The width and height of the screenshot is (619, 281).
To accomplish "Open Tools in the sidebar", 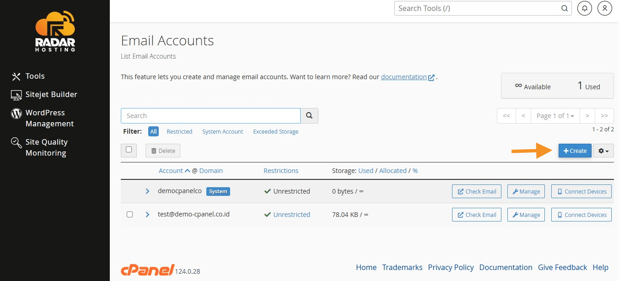I will (35, 76).
